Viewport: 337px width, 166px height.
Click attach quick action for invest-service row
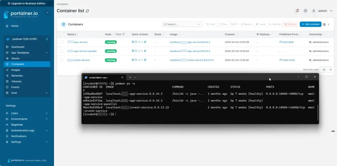point(145,60)
